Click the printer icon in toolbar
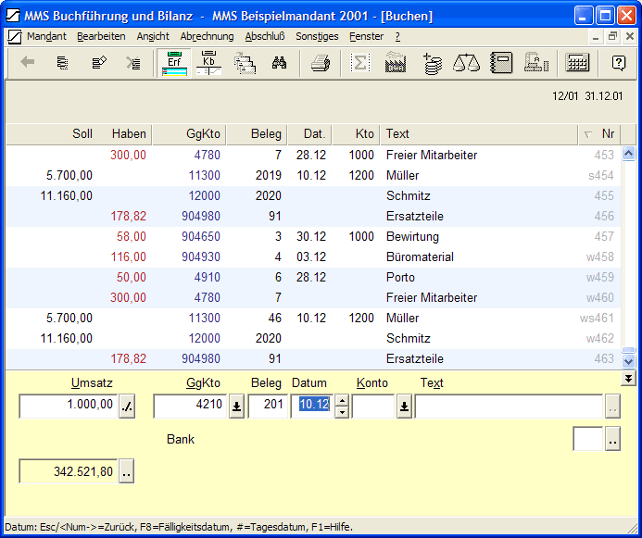642x538 pixels. click(321, 63)
